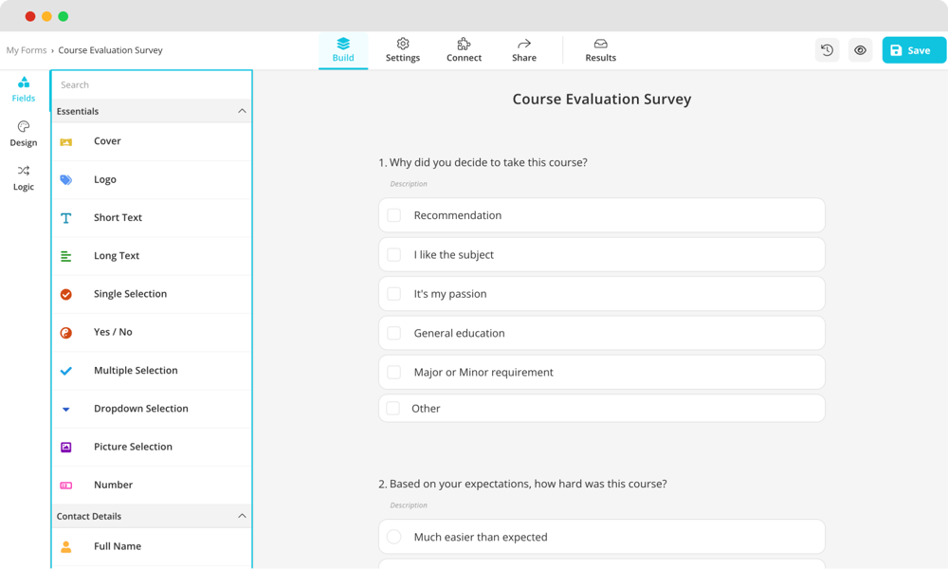Select the Long Text field icon

click(65, 256)
